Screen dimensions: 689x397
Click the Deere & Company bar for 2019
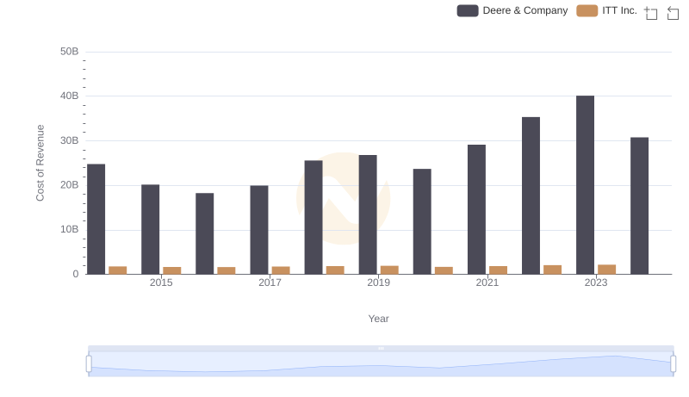[x=368, y=214]
